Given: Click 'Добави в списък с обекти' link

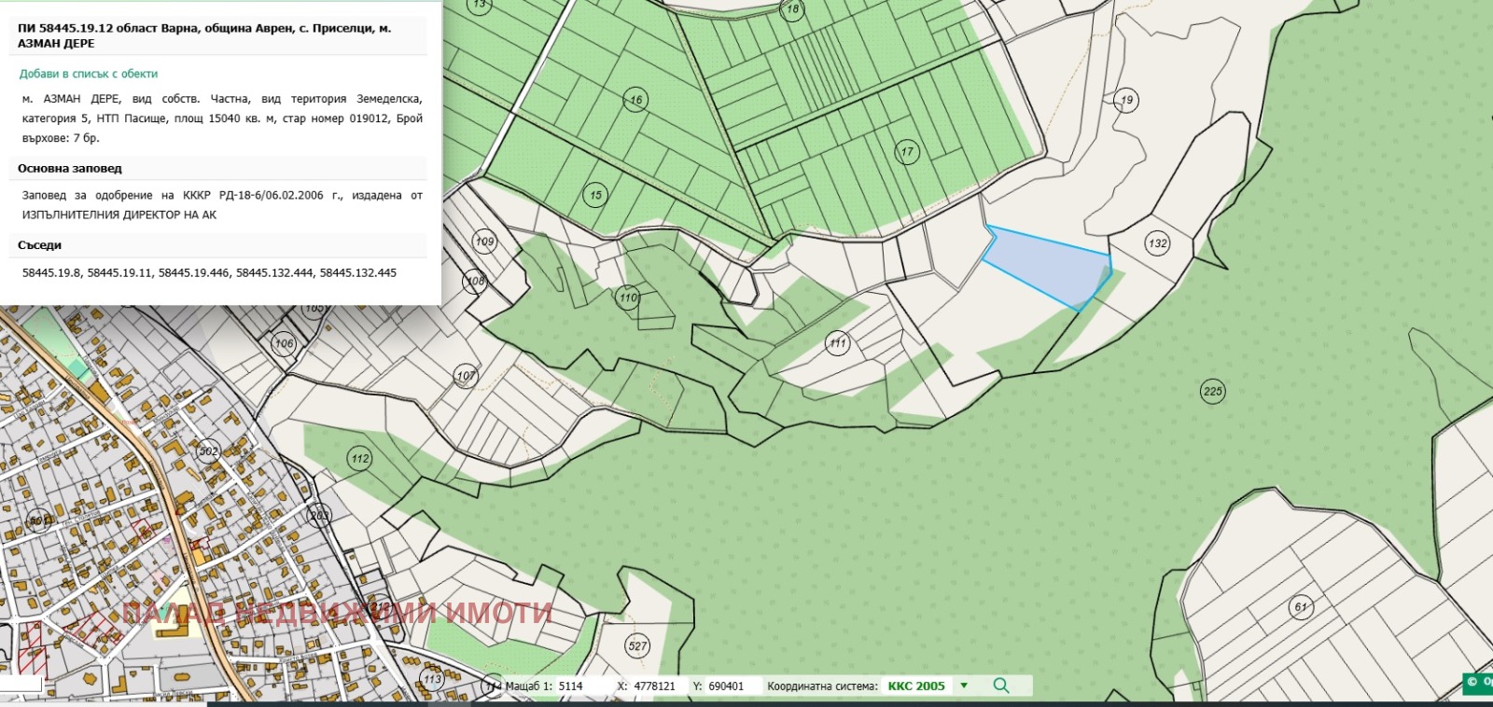Looking at the screenshot, I should coord(89,74).
